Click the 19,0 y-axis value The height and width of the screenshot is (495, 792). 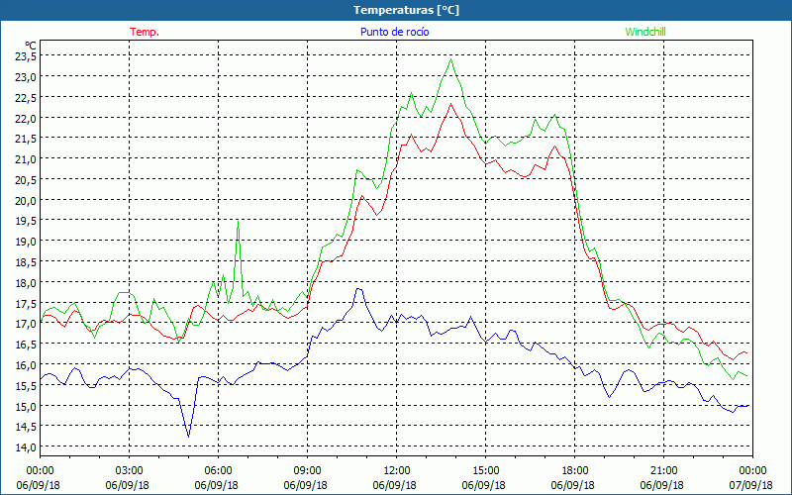pyautogui.click(x=26, y=242)
